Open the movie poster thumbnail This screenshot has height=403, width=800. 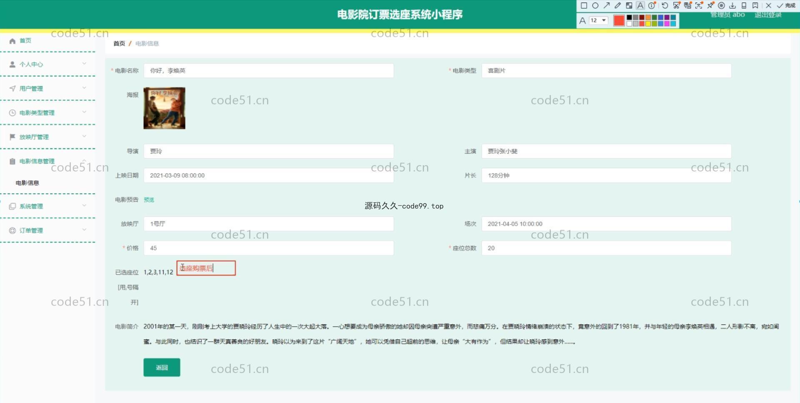[x=164, y=108]
